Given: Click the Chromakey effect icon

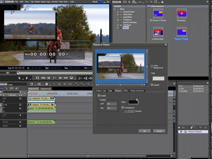Looking at the screenshot, I should click(x=182, y=13).
